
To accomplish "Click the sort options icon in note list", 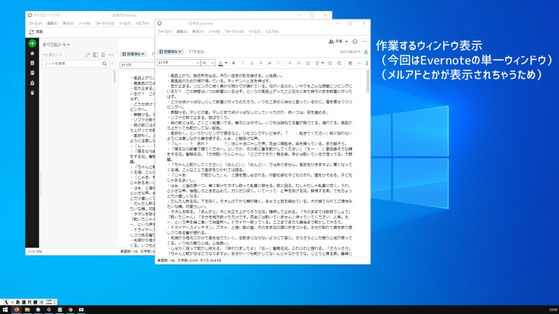I will (x=88, y=55).
